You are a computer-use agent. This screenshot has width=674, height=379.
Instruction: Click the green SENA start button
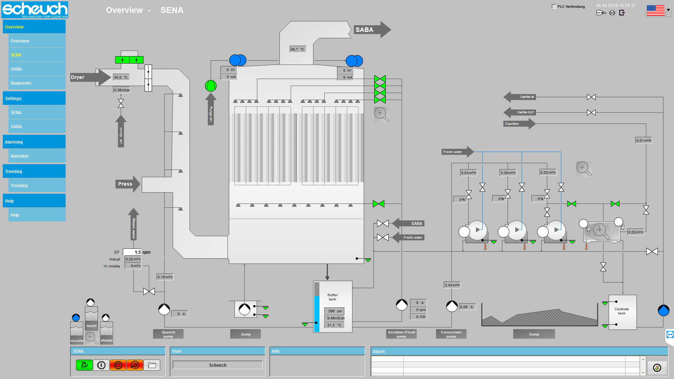pos(84,365)
